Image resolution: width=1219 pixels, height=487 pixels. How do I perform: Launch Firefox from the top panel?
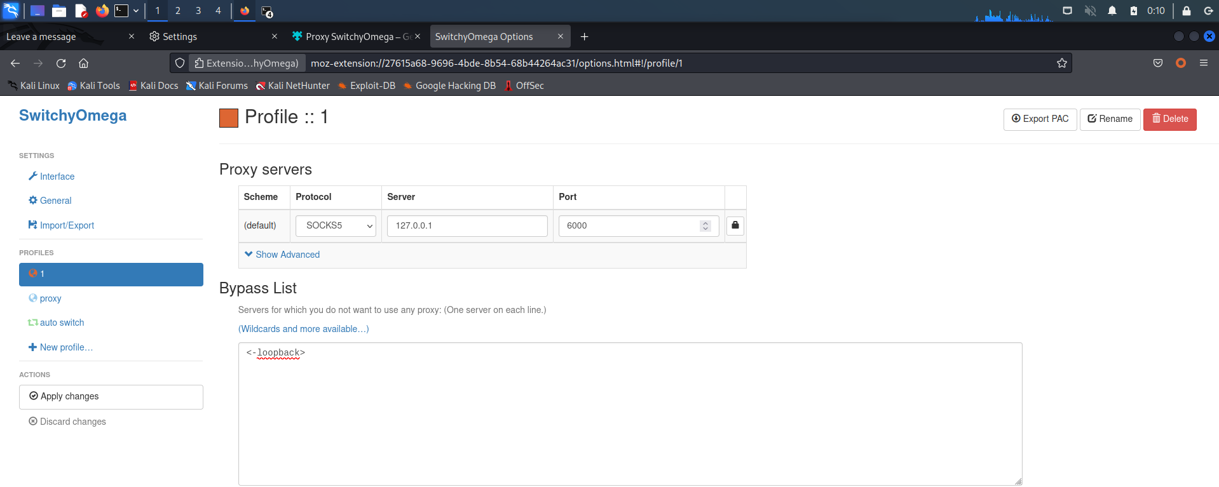[102, 11]
